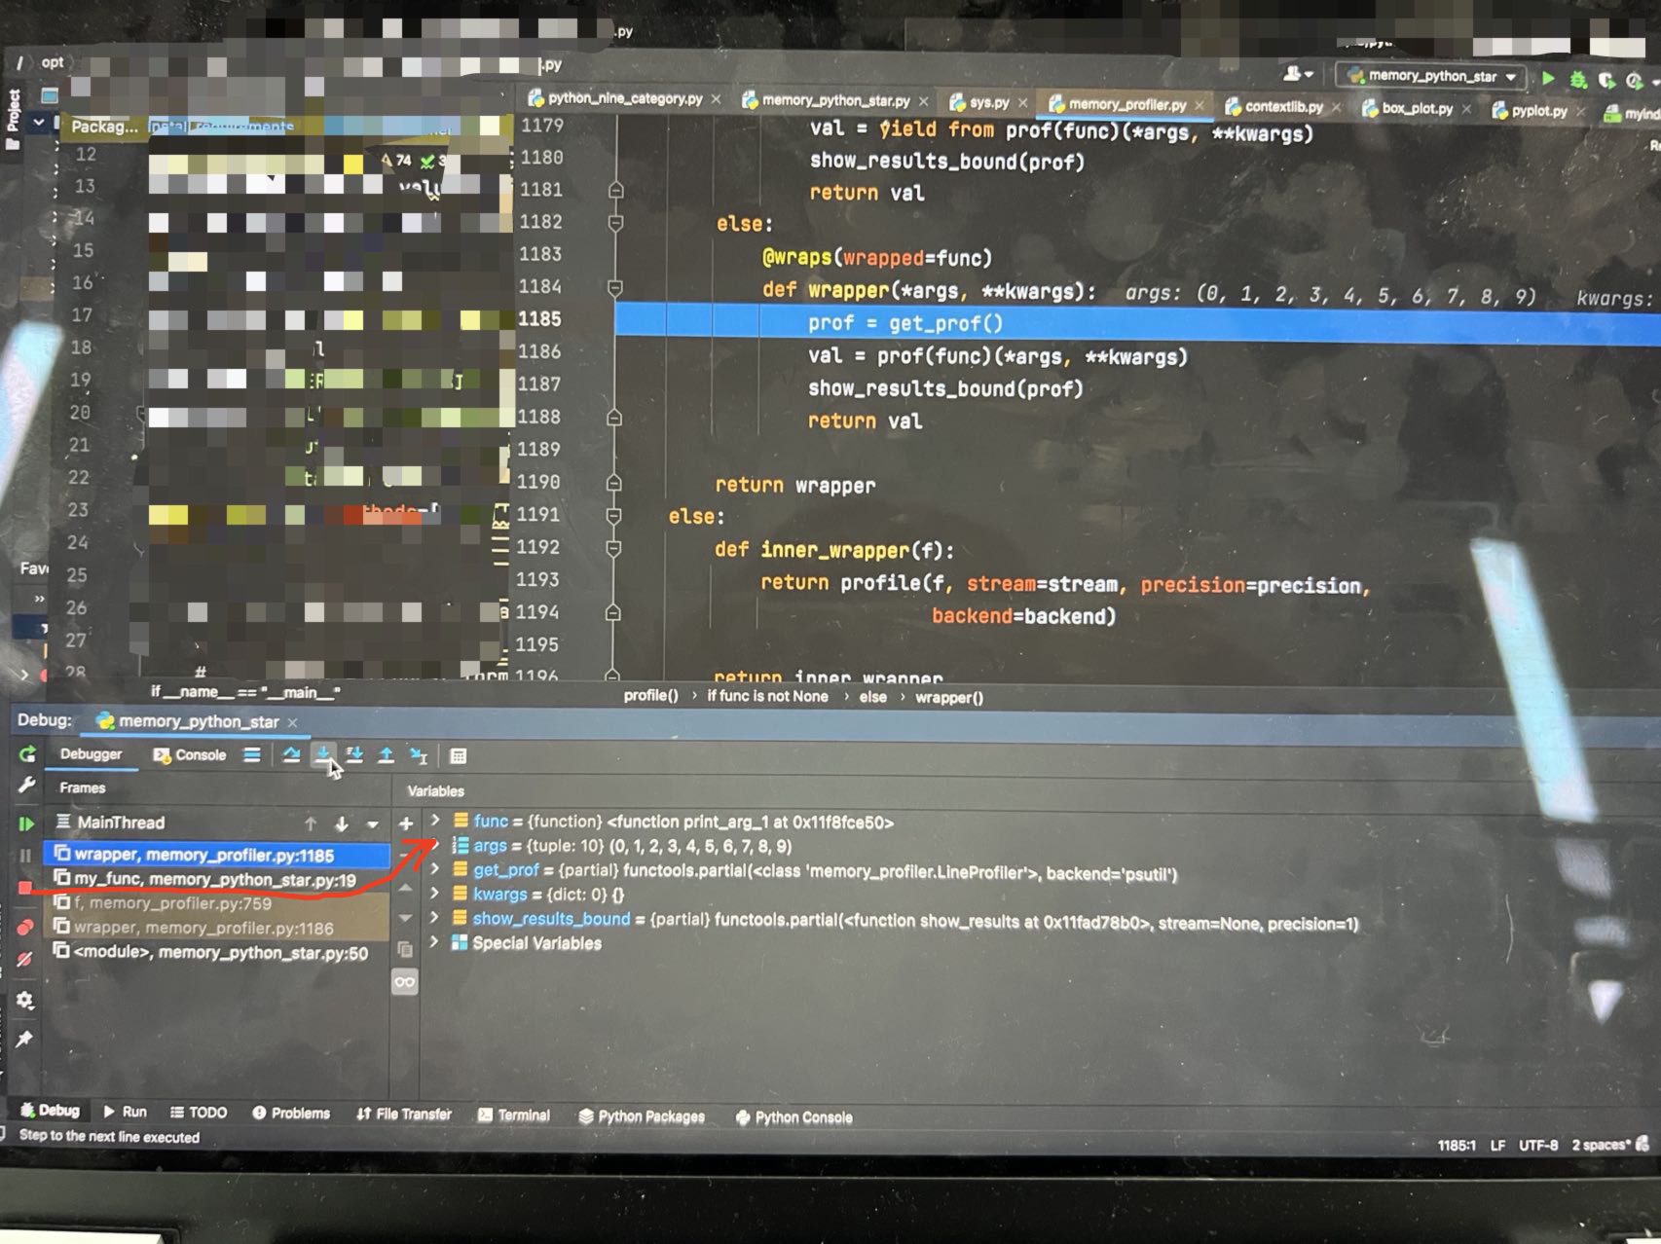This screenshot has width=1661, height=1244.
Task: Pin the debug tab with pin icon
Action: [x=24, y=1039]
